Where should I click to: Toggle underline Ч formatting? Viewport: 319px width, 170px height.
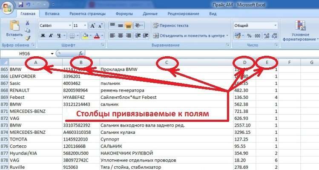point(59,36)
